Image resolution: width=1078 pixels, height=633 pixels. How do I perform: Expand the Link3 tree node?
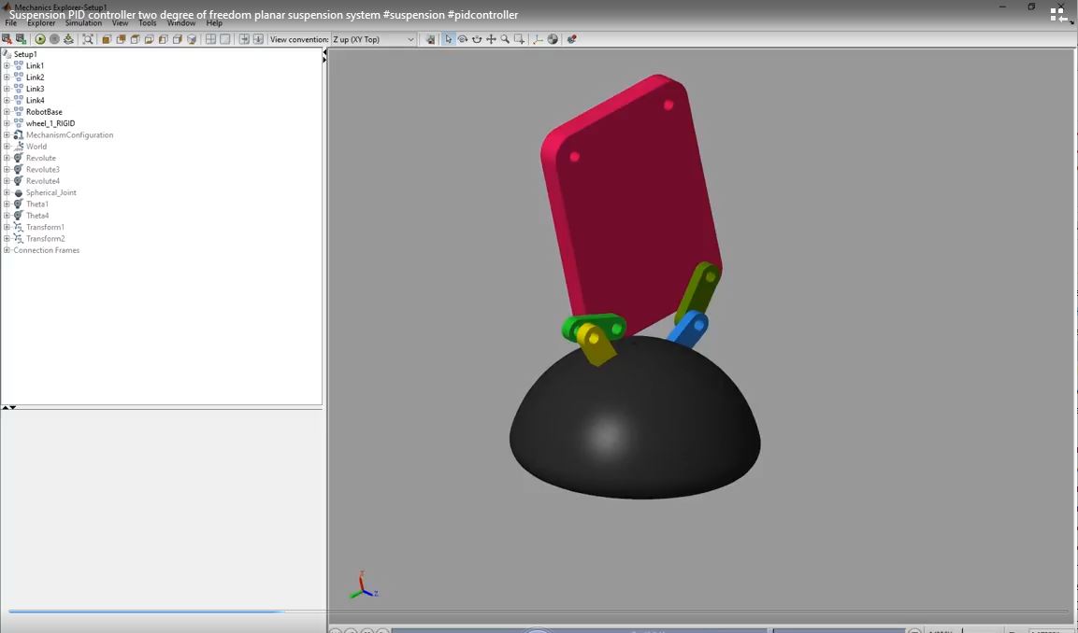click(7, 89)
